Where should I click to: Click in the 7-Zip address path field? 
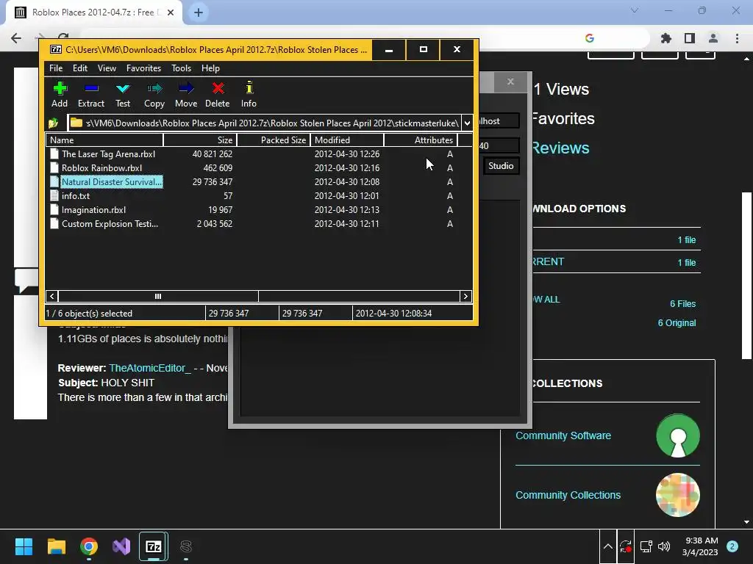click(x=265, y=123)
